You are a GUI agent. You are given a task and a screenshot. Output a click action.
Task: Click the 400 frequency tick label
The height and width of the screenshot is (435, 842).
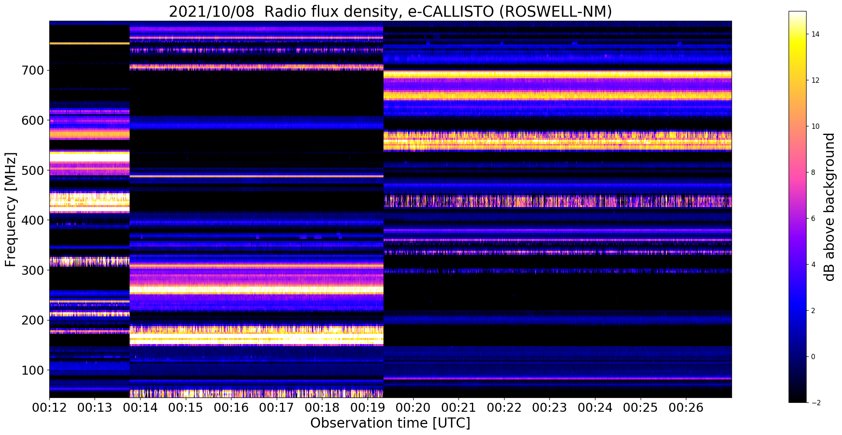point(32,221)
